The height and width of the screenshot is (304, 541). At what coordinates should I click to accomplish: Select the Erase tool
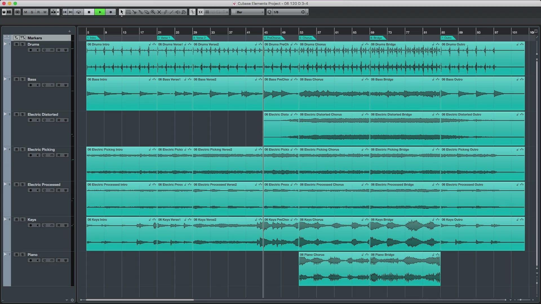click(147, 12)
